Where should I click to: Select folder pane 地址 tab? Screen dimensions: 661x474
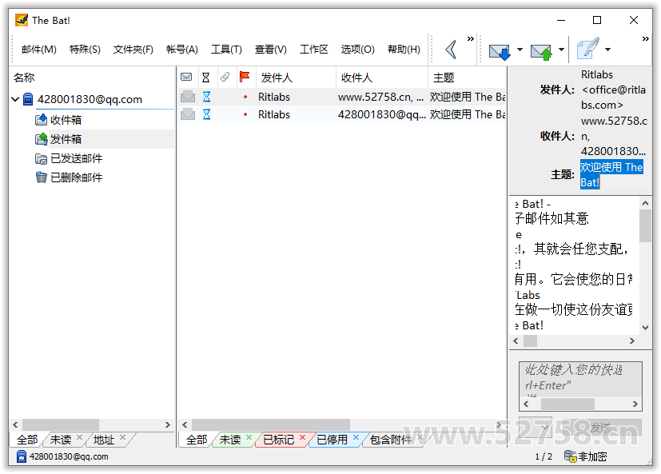pos(104,440)
